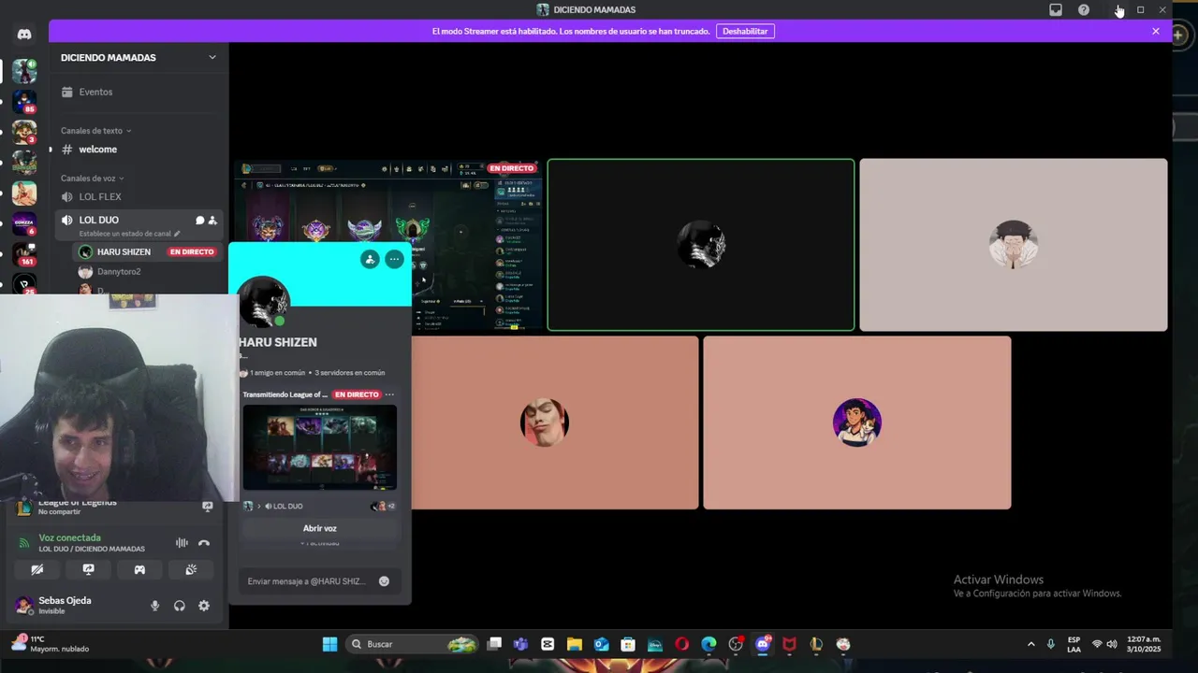Open Discord inbox icon in title bar
Image resolution: width=1198 pixels, height=673 pixels.
click(1056, 10)
